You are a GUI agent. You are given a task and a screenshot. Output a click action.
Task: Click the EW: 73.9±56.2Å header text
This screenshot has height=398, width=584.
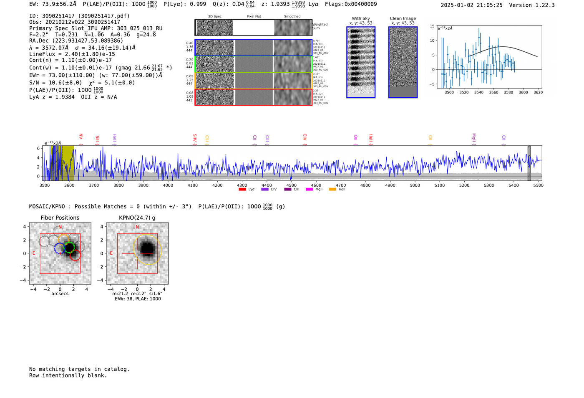coord(53,4)
